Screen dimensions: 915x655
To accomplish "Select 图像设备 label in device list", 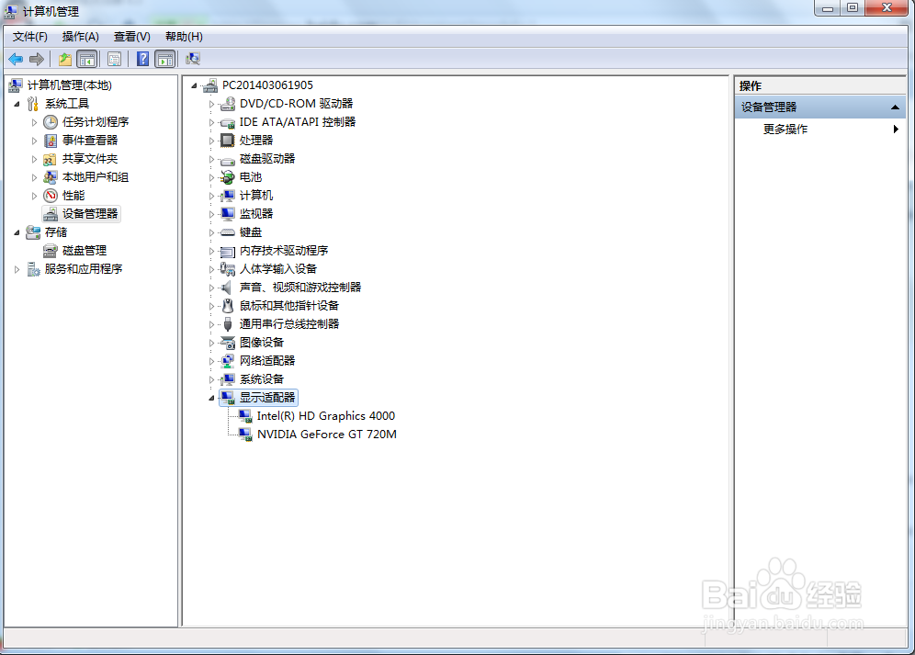I will pos(262,343).
